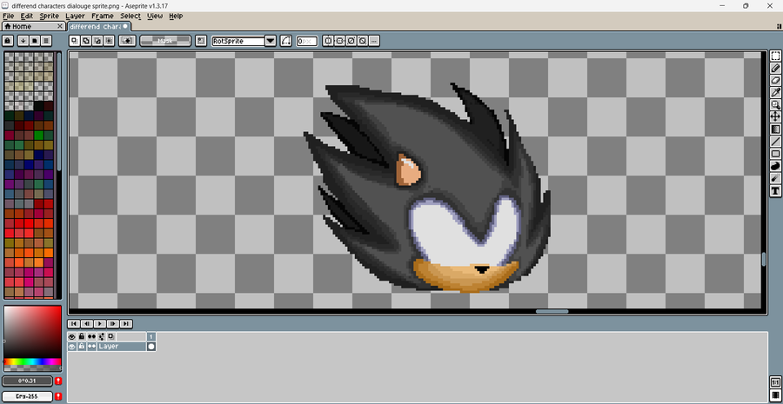The image size is (783, 404).
Task: Toggle visibility of the Layer row
Action: [72, 347]
